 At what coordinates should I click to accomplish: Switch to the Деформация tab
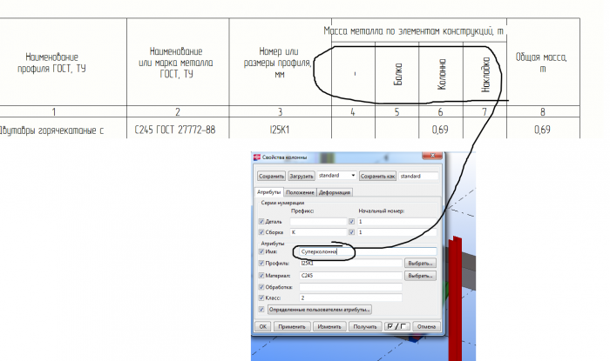pos(334,192)
